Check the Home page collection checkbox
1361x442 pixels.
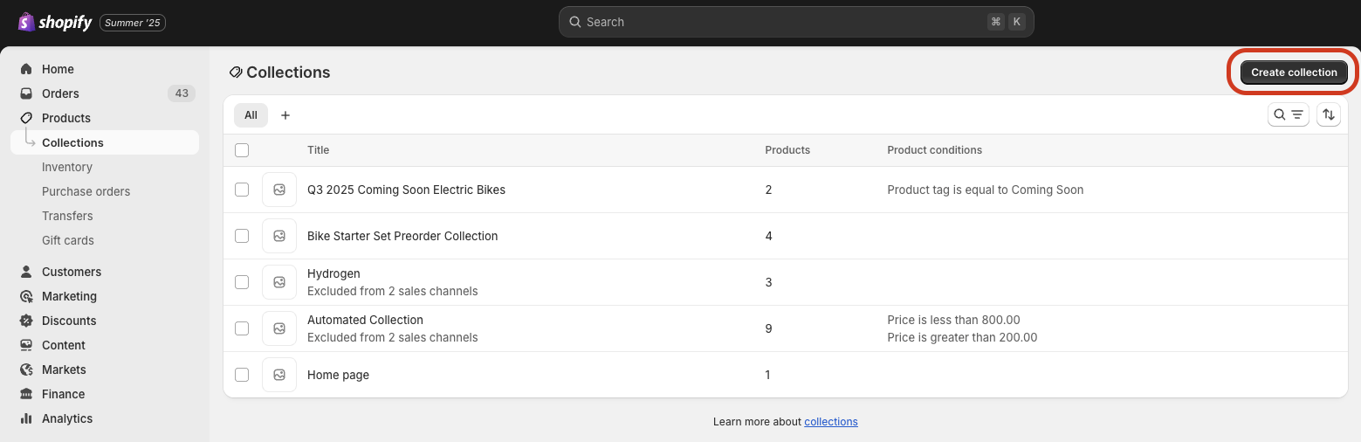[242, 375]
